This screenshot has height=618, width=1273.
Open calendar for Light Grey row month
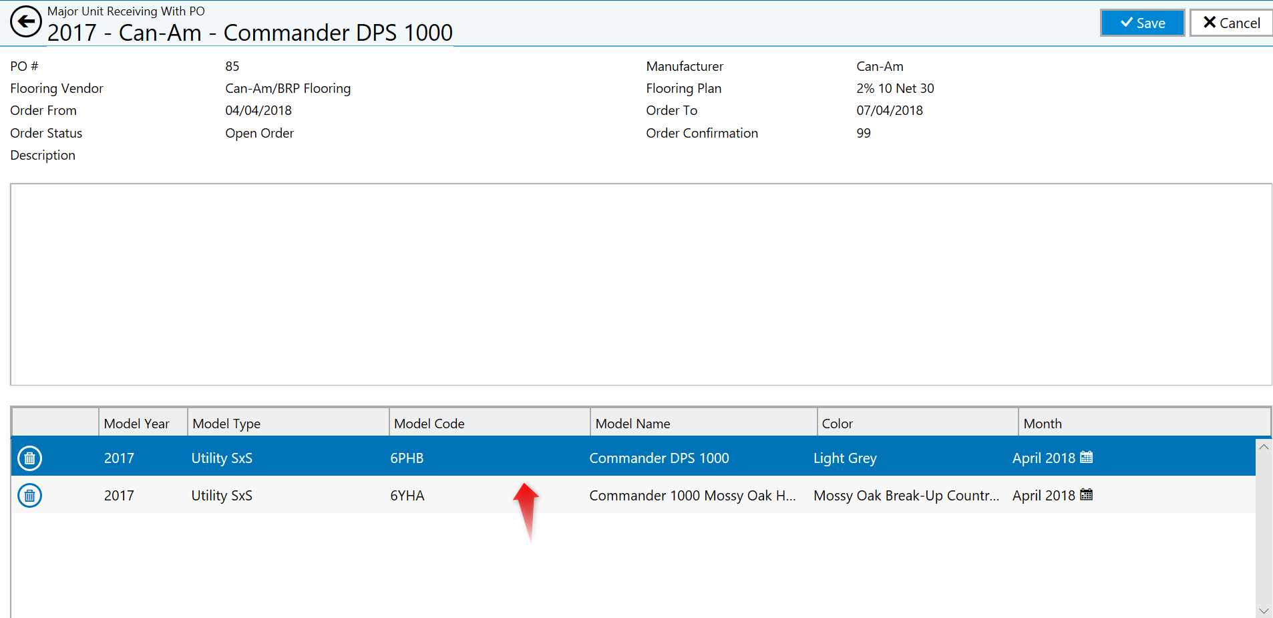[x=1087, y=458]
